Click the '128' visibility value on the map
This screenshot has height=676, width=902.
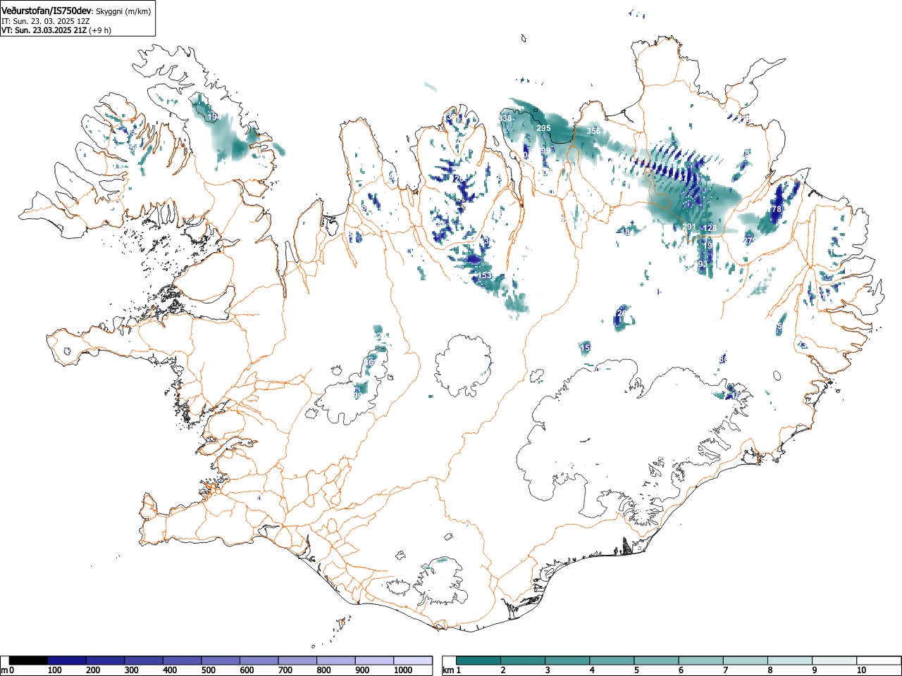pos(710,228)
